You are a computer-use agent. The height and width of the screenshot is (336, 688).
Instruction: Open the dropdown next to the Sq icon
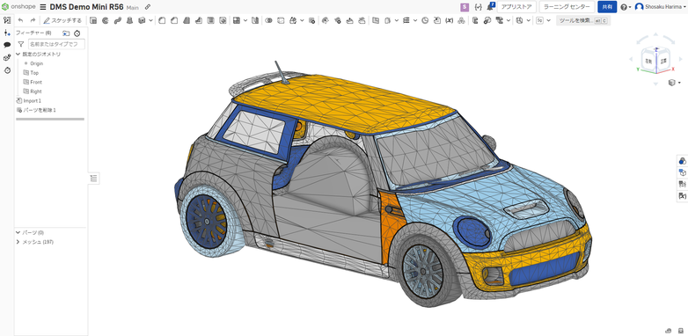549,20
